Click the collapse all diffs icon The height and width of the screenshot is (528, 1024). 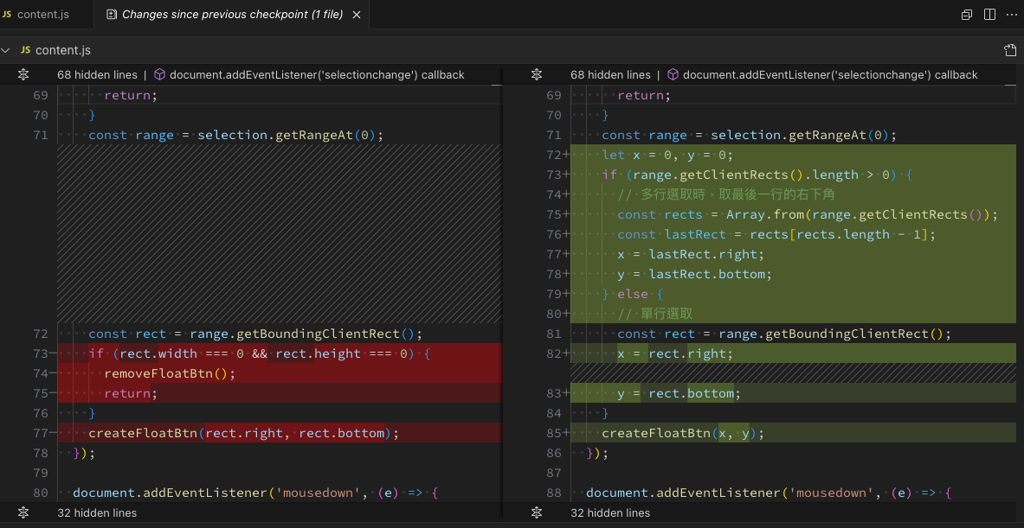tap(967, 15)
